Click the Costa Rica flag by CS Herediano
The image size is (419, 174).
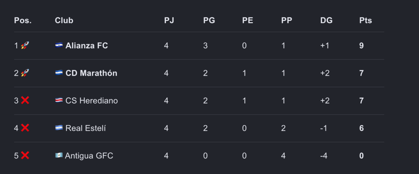click(59, 100)
